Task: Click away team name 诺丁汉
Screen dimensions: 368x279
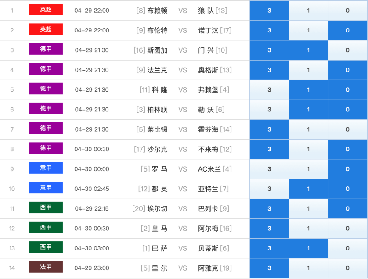Action: point(208,30)
